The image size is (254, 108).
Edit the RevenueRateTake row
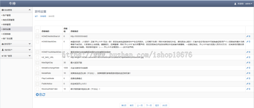247,89
